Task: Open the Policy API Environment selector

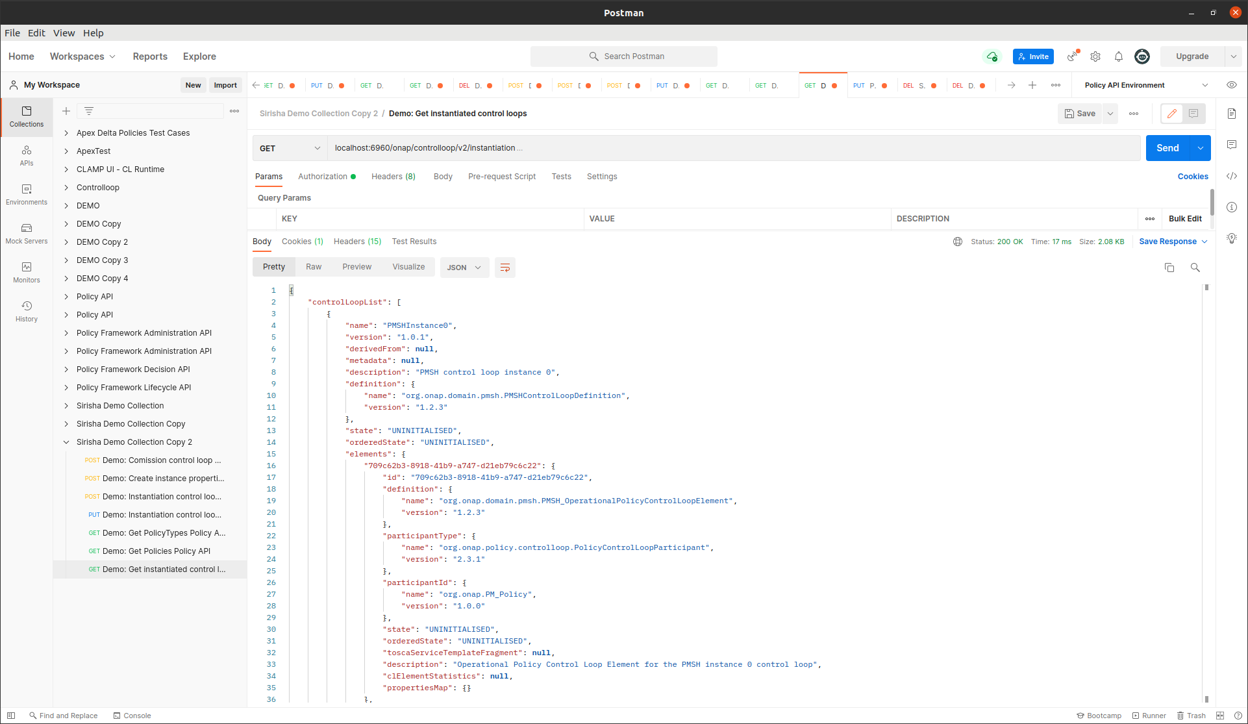Action: (1147, 85)
